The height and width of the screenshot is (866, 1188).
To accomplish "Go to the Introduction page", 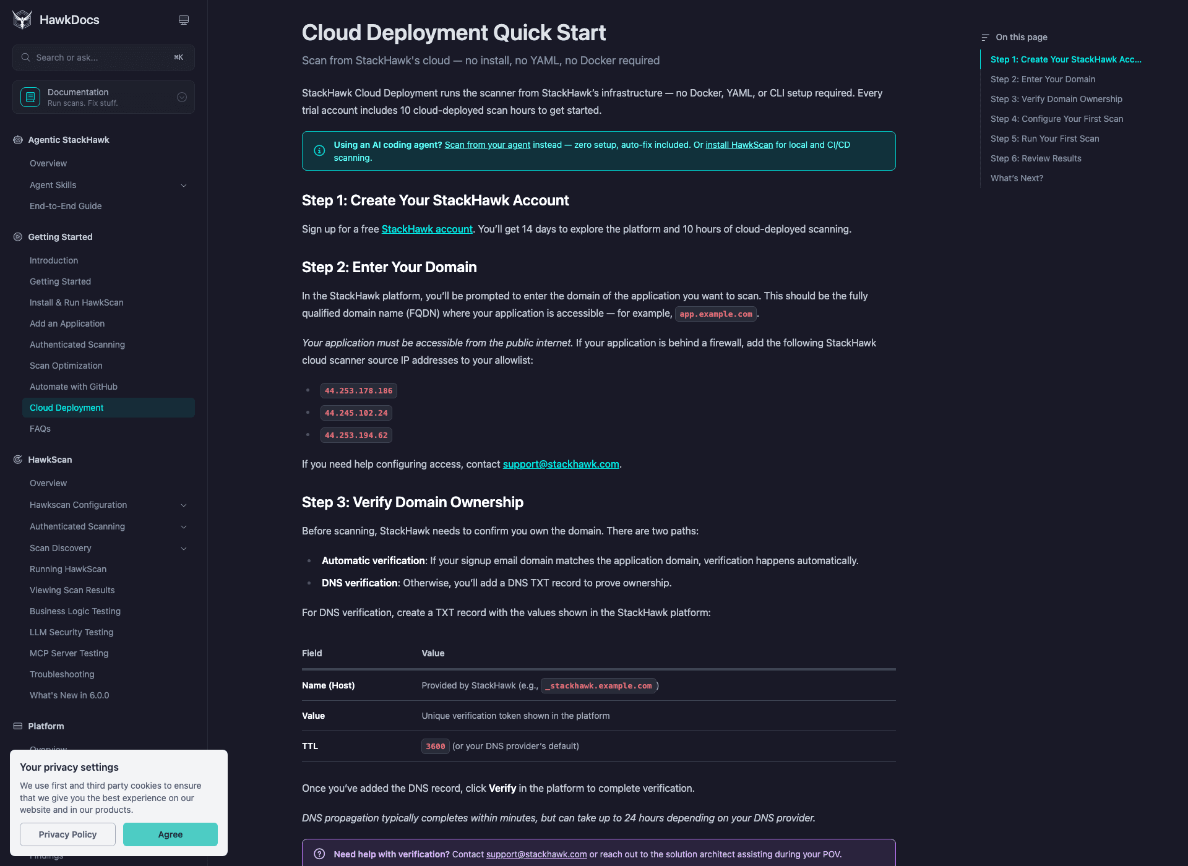I will click(x=54, y=260).
